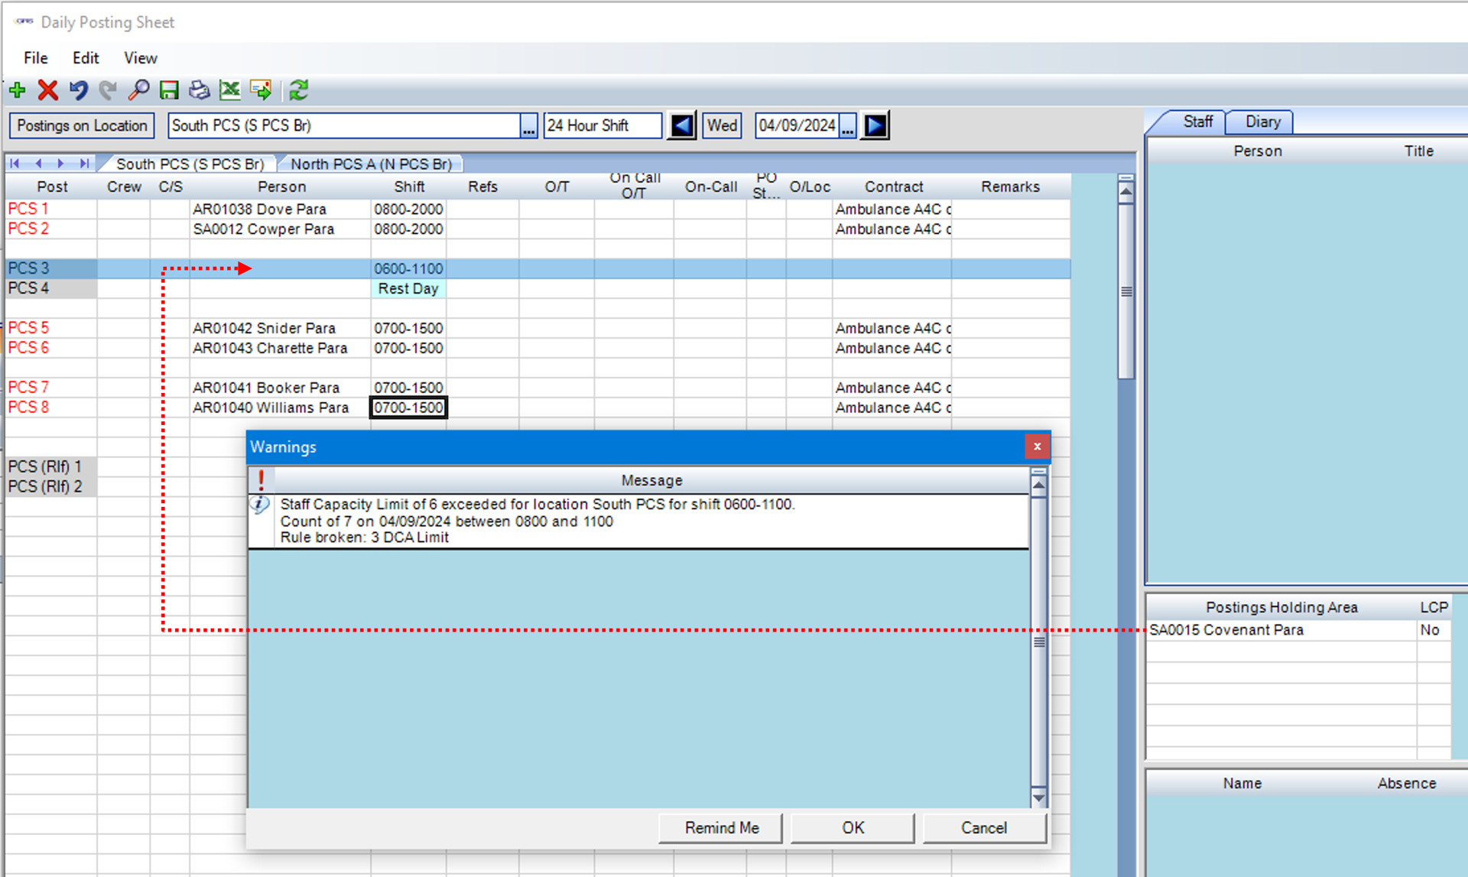The image size is (1468, 877).
Task: Click the red X Delete icon
Action: (x=47, y=90)
